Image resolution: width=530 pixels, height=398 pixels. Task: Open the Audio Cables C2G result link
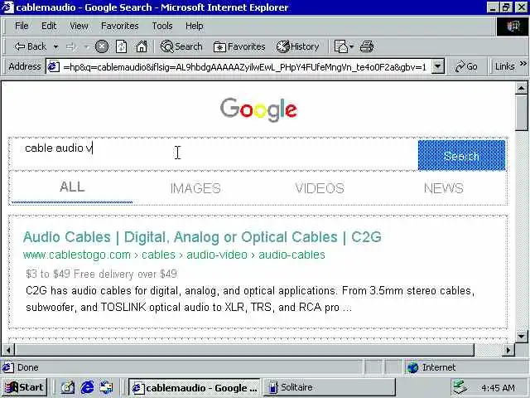pos(202,237)
